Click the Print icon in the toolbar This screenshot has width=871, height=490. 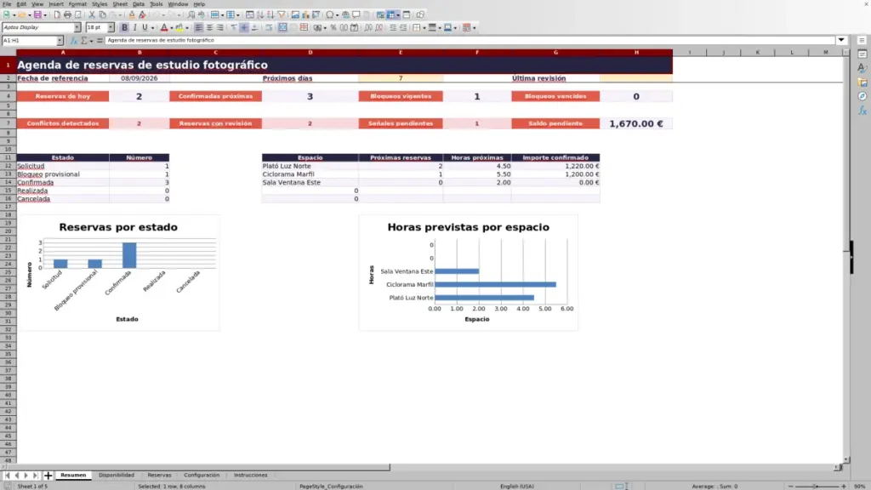67,15
